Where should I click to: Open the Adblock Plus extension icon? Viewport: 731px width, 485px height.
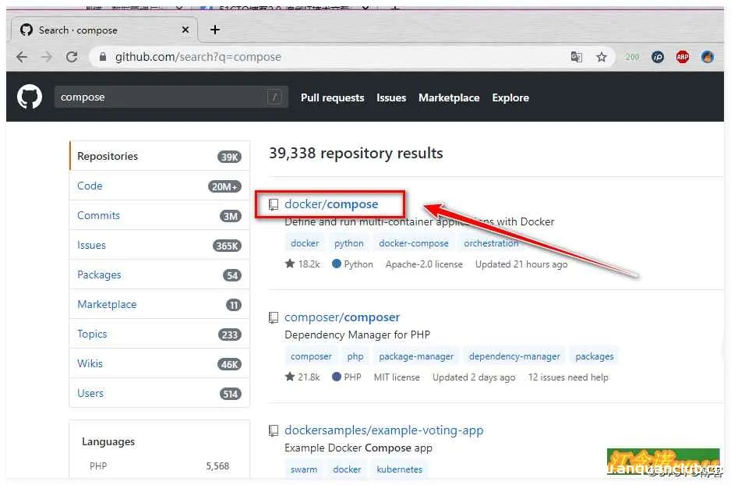[682, 56]
